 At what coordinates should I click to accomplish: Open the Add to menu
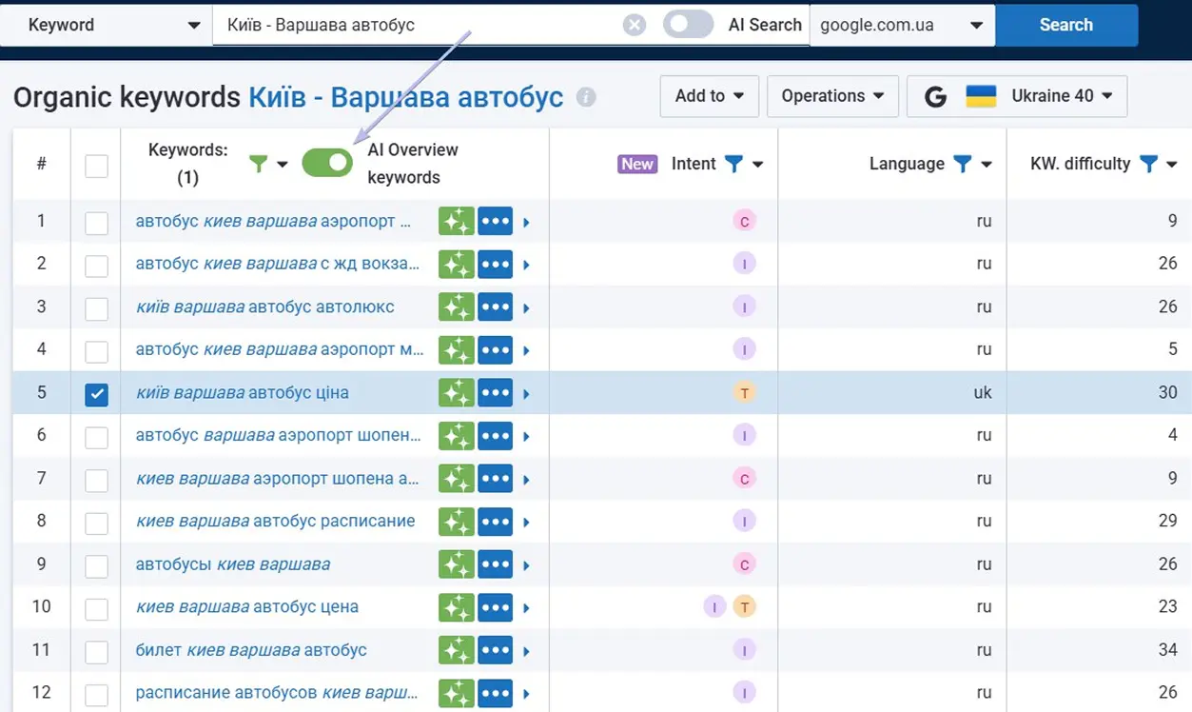[x=709, y=96]
